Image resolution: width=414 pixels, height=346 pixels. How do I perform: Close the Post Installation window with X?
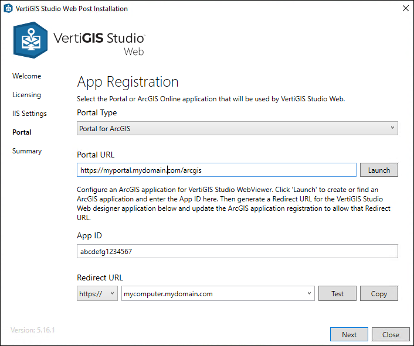(x=405, y=9)
